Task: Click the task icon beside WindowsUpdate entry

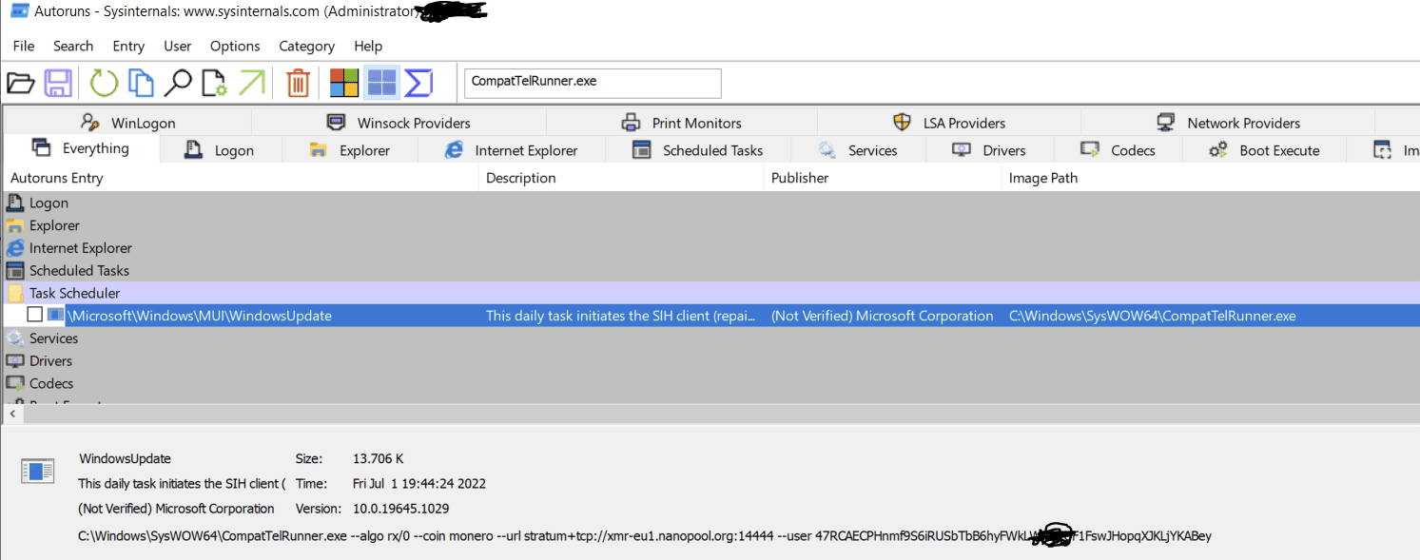Action: (x=56, y=316)
